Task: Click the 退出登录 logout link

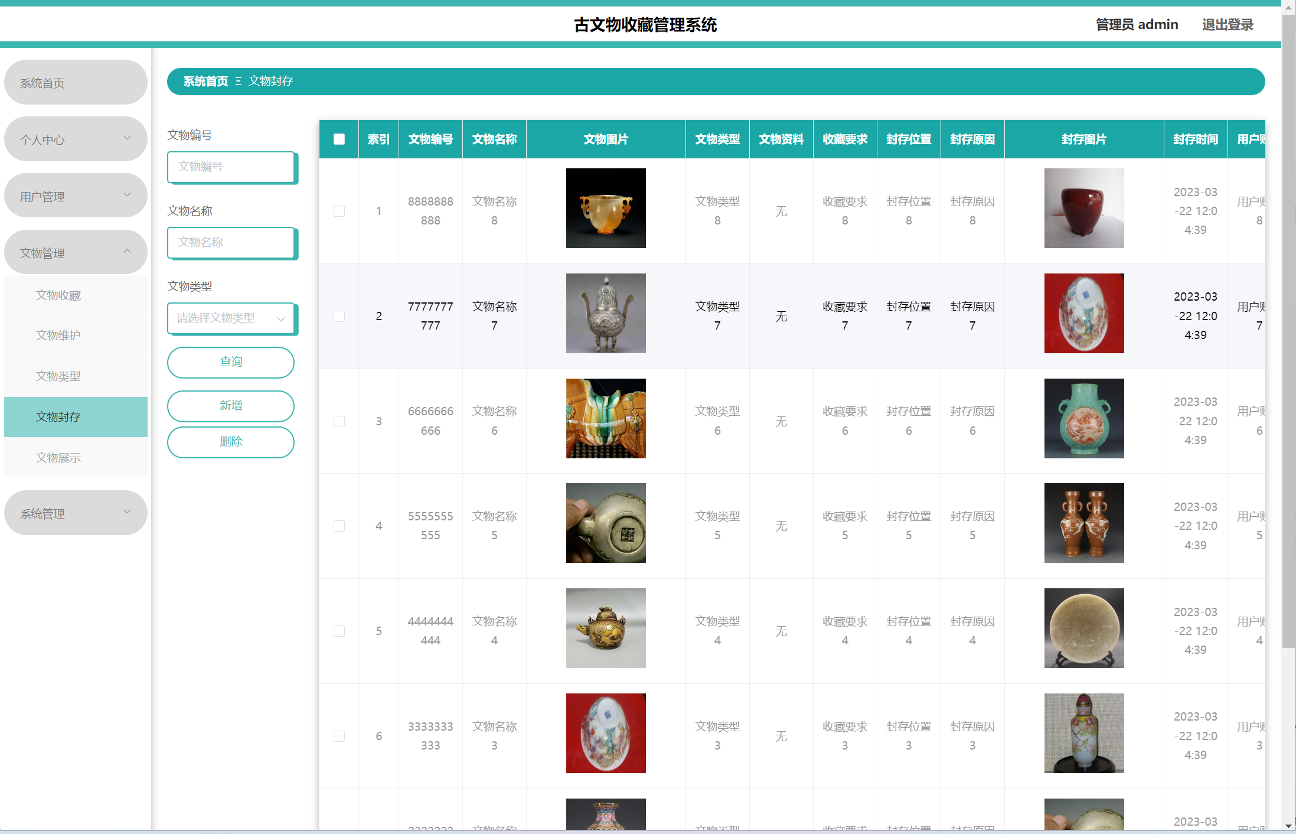Action: [1227, 25]
